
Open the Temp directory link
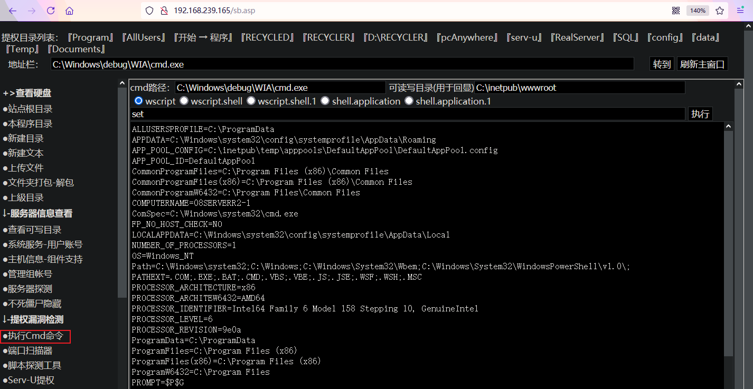tap(22, 49)
